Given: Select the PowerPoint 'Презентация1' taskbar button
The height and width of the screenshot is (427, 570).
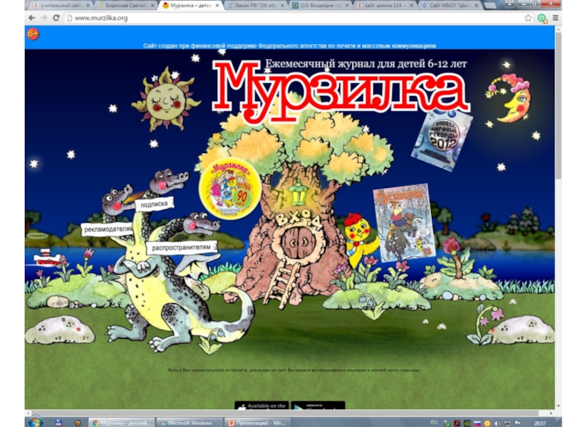Looking at the screenshot, I should tap(257, 423).
